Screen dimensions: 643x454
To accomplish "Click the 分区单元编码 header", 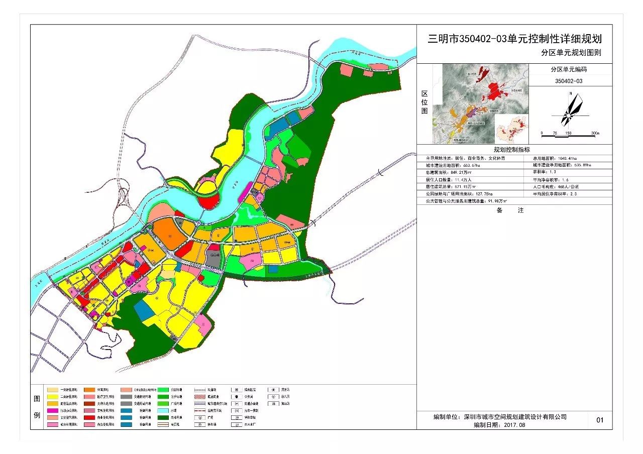I will tap(568, 70).
